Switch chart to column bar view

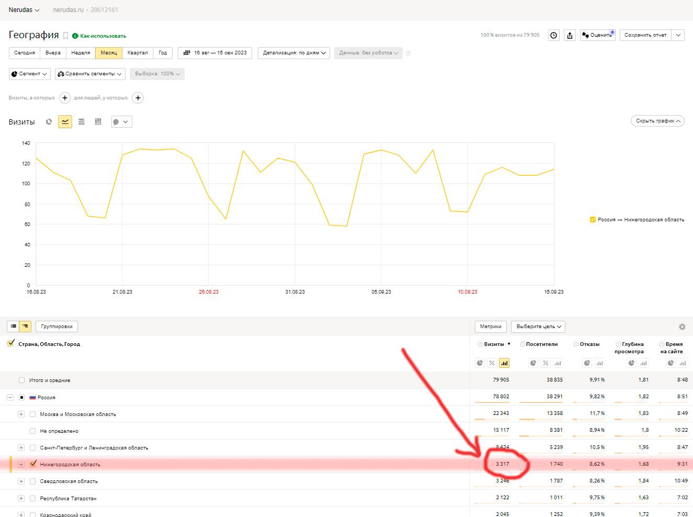click(x=98, y=122)
